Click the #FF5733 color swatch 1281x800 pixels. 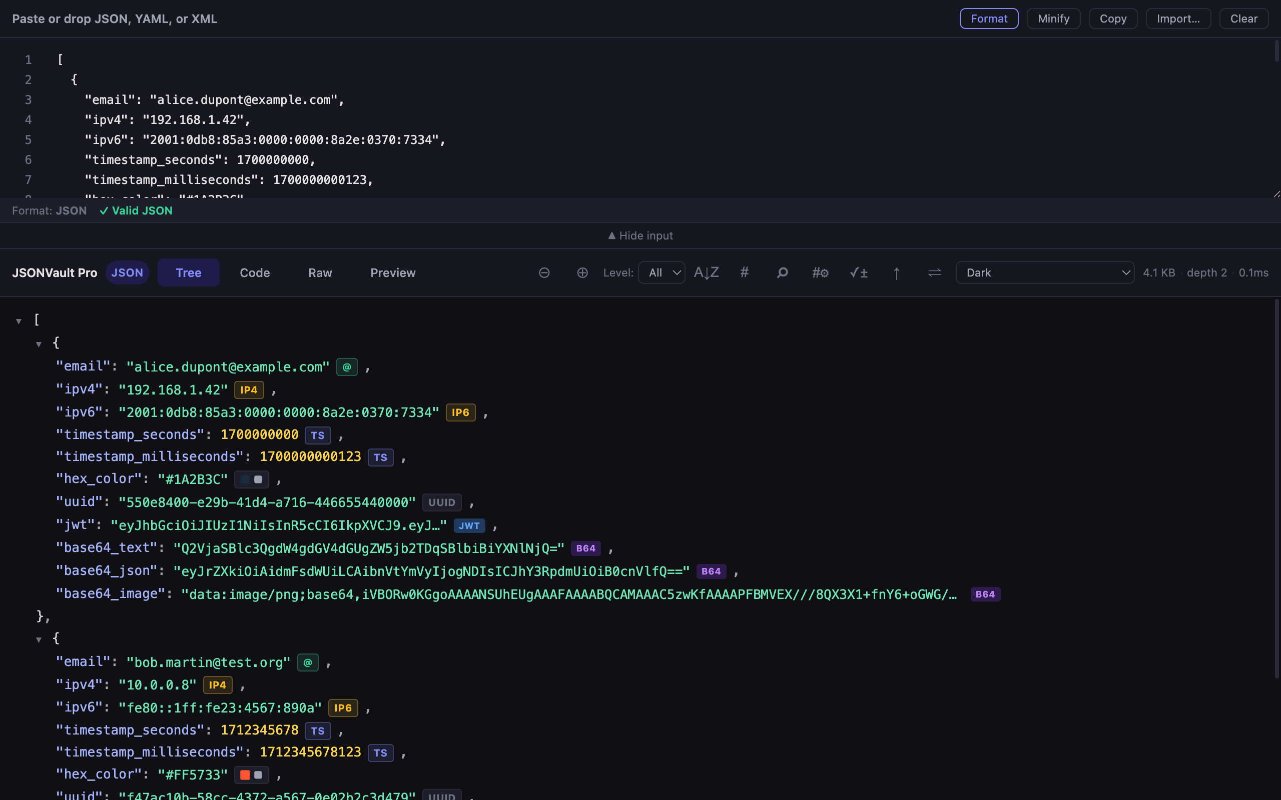(245, 774)
